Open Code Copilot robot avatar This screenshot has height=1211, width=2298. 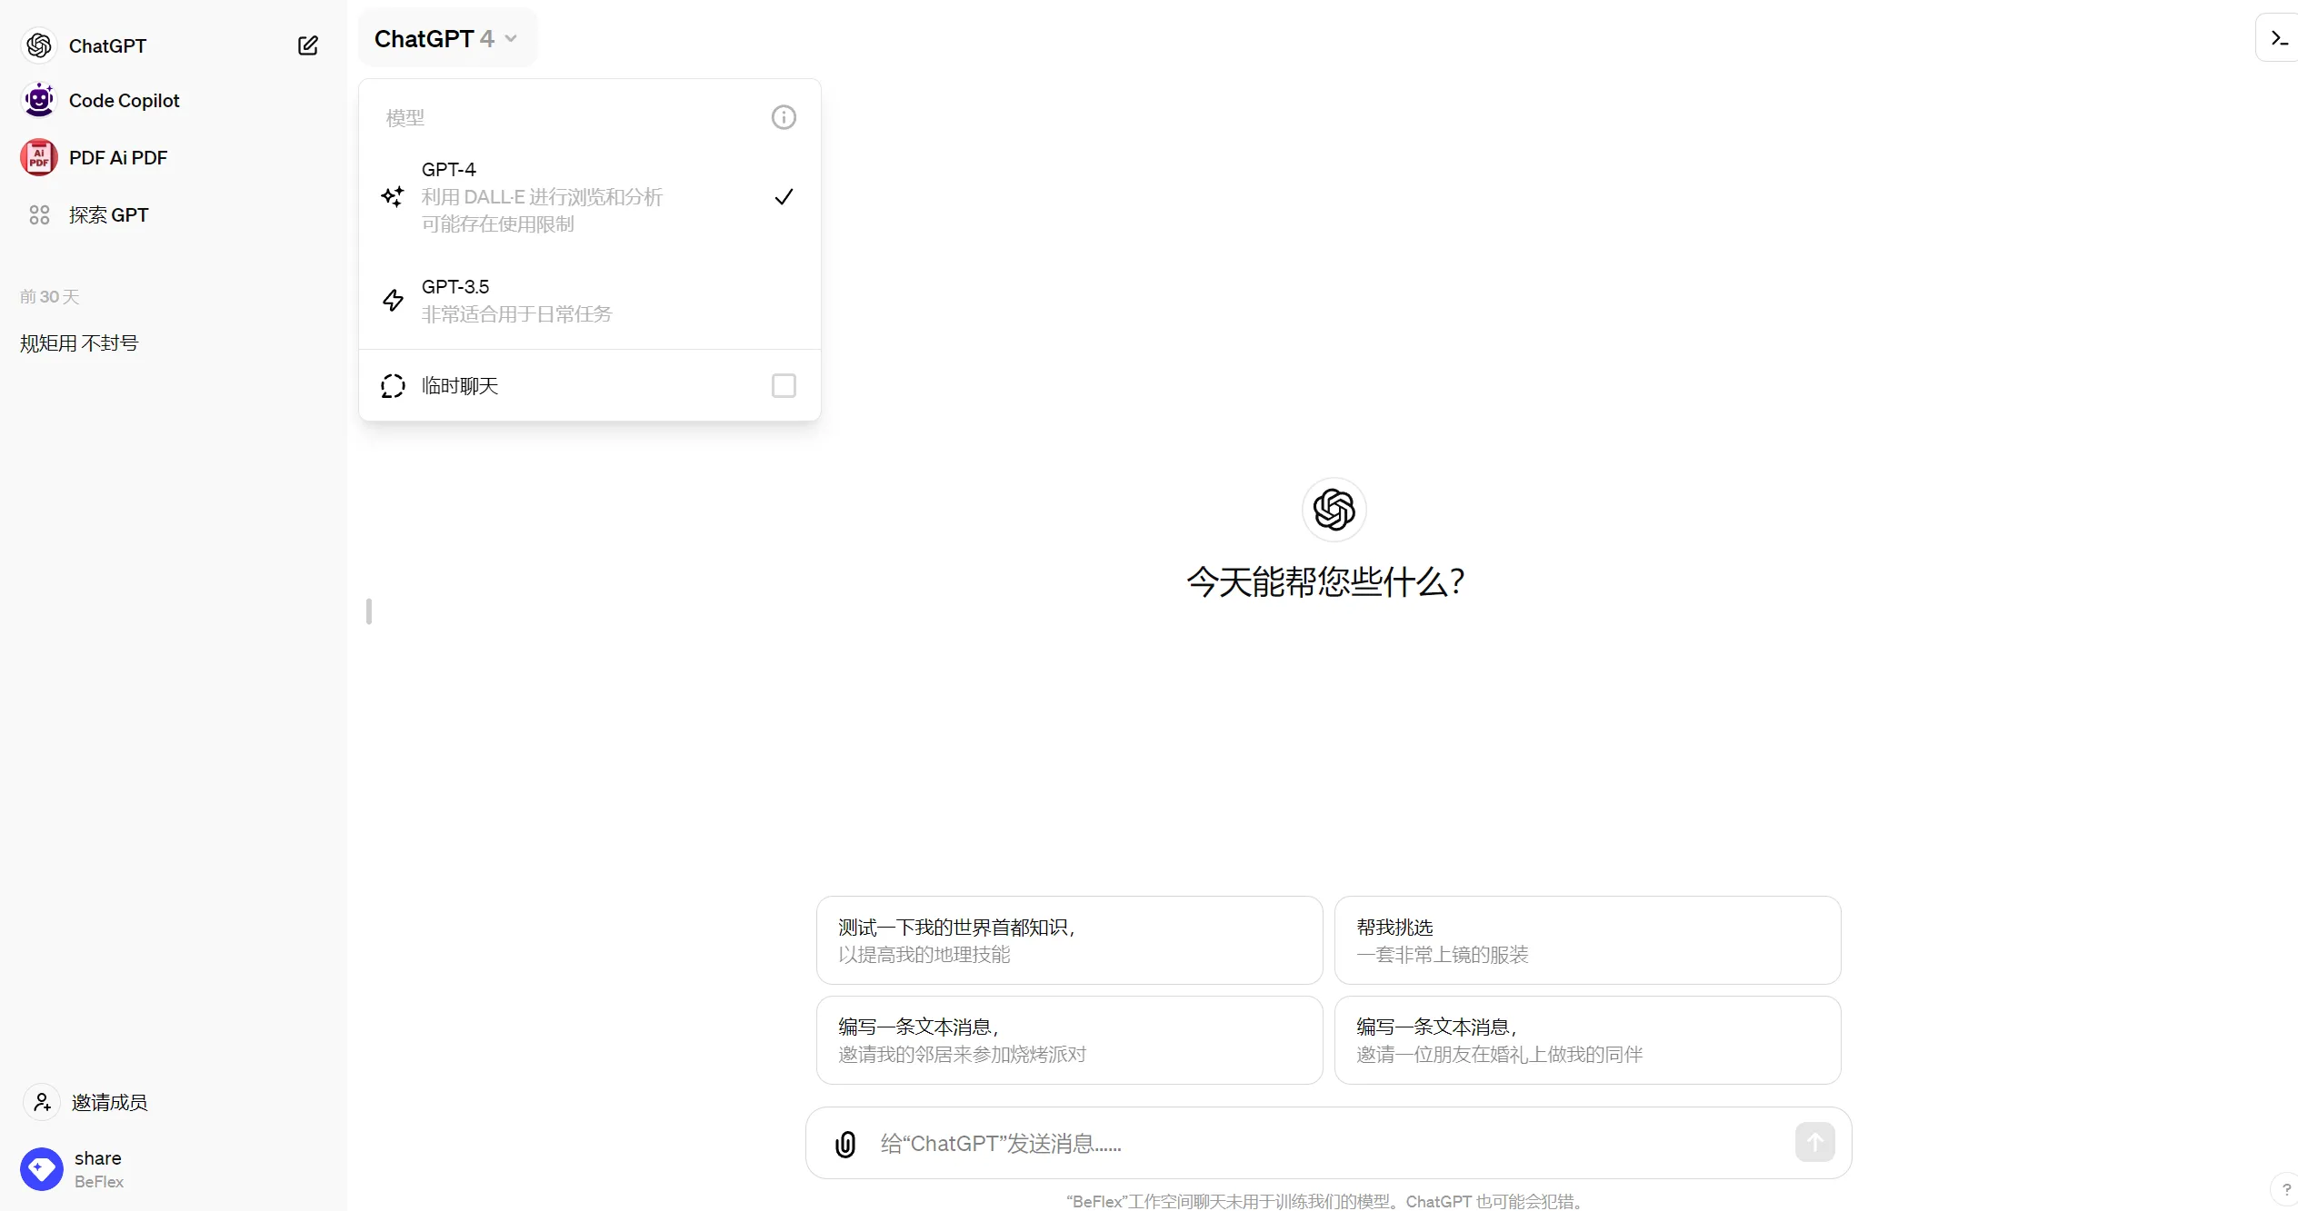39,100
